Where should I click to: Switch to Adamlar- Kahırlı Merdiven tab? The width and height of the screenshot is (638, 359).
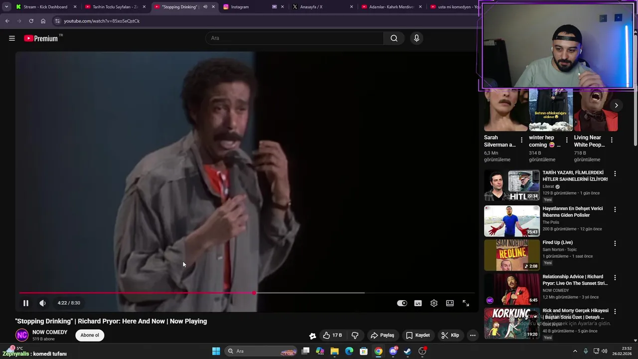click(x=391, y=7)
